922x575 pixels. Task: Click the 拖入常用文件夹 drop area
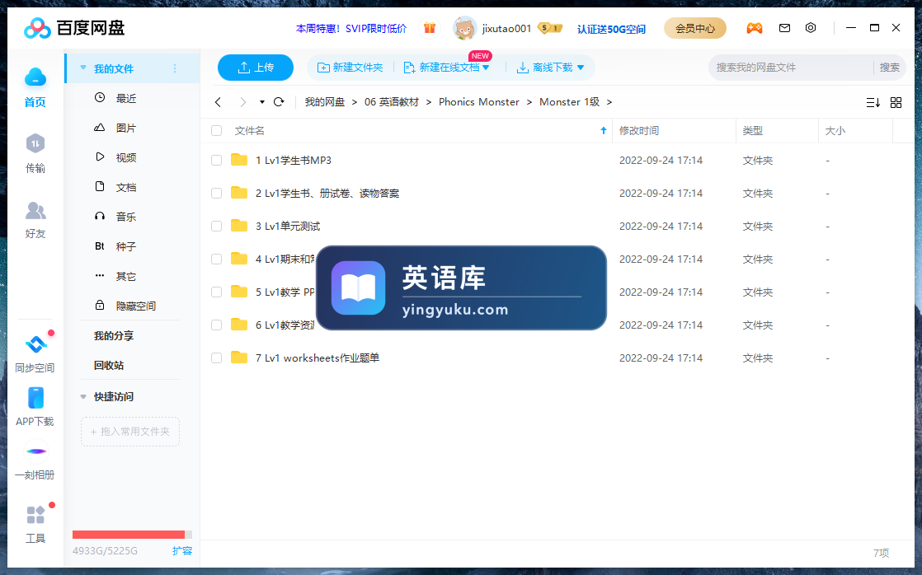coord(130,432)
